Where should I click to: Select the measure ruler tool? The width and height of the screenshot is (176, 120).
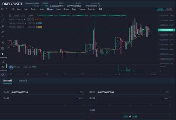3,62
